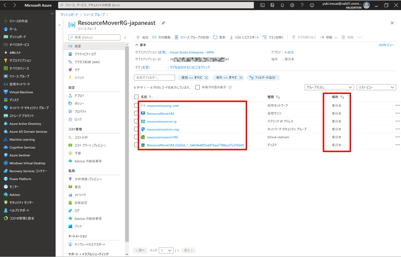Open the リスト ビュー view dropdown
401x257 pixels.
(x=376, y=87)
